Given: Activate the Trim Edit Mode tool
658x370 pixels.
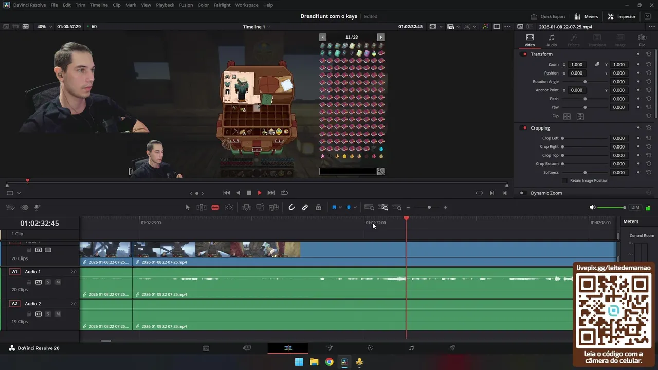Looking at the screenshot, I should coord(202,207).
